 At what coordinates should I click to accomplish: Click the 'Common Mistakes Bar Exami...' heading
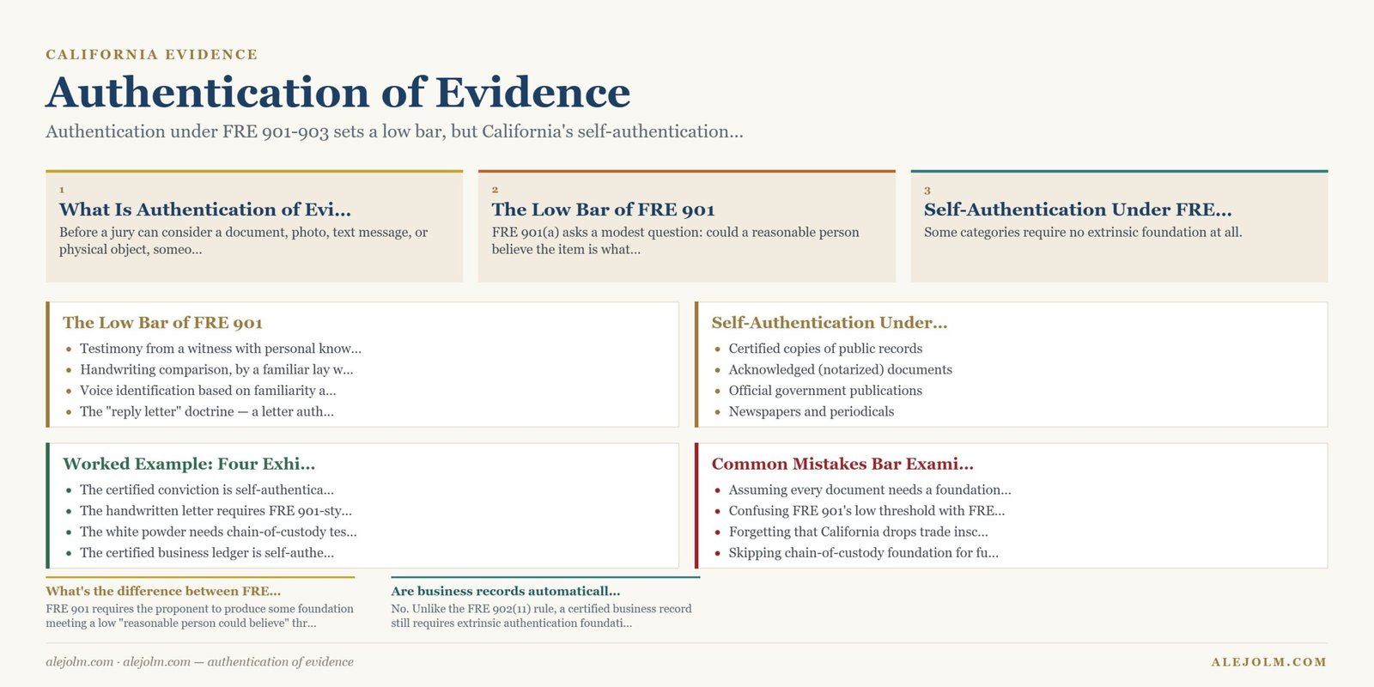pyautogui.click(x=842, y=464)
